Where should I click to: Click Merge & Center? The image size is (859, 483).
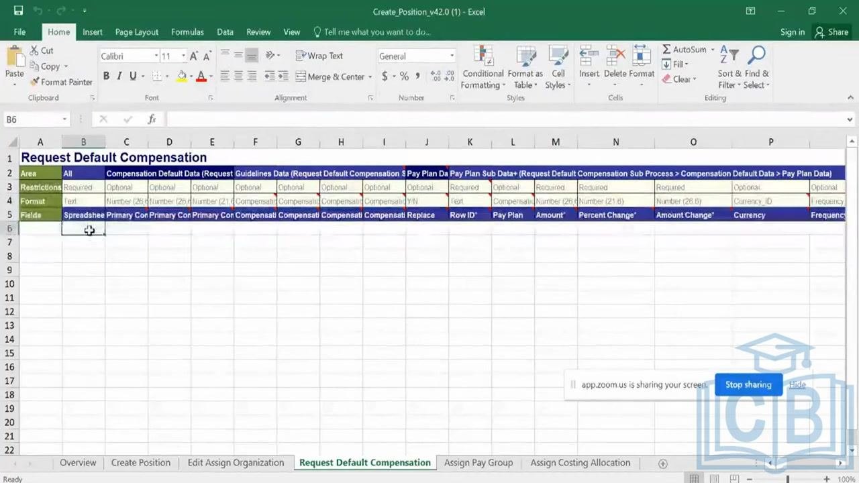pyautogui.click(x=330, y=76)
